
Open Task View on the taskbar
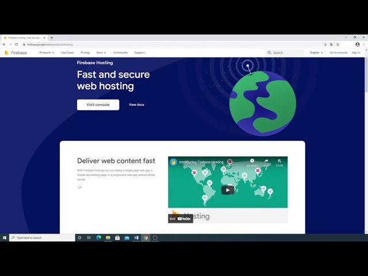pyautogui.click(x=89, y=237)
